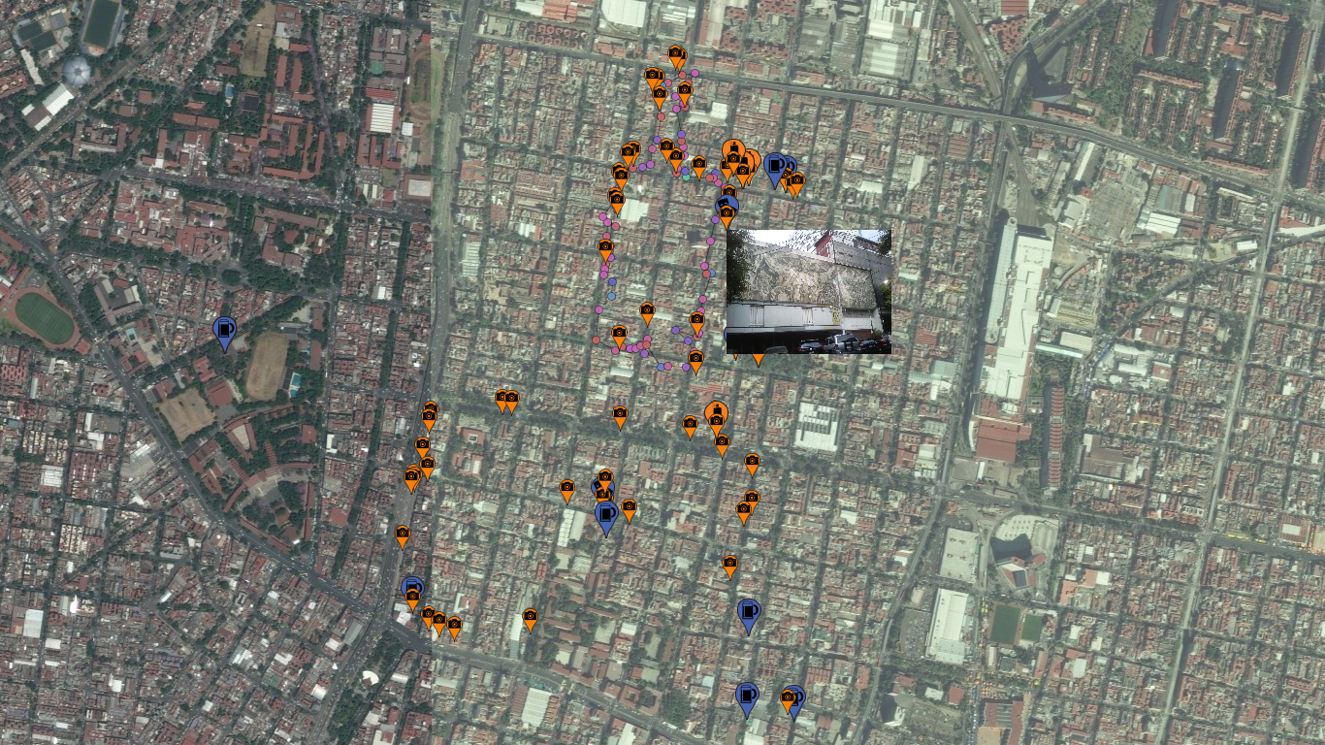1325x745 pixels.
Task: Open the camera pin midway along the route's west leg
Action: [x=605, y=250]
